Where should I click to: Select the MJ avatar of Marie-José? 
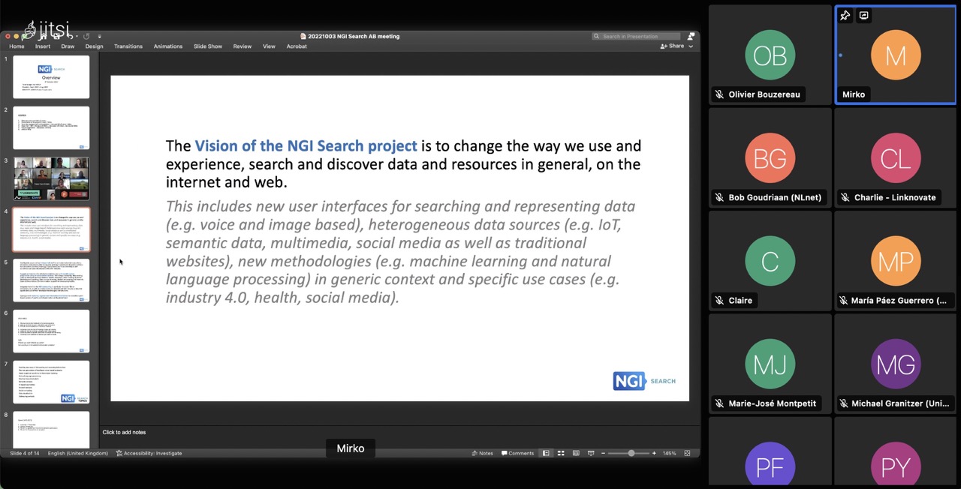click(770, 364)
